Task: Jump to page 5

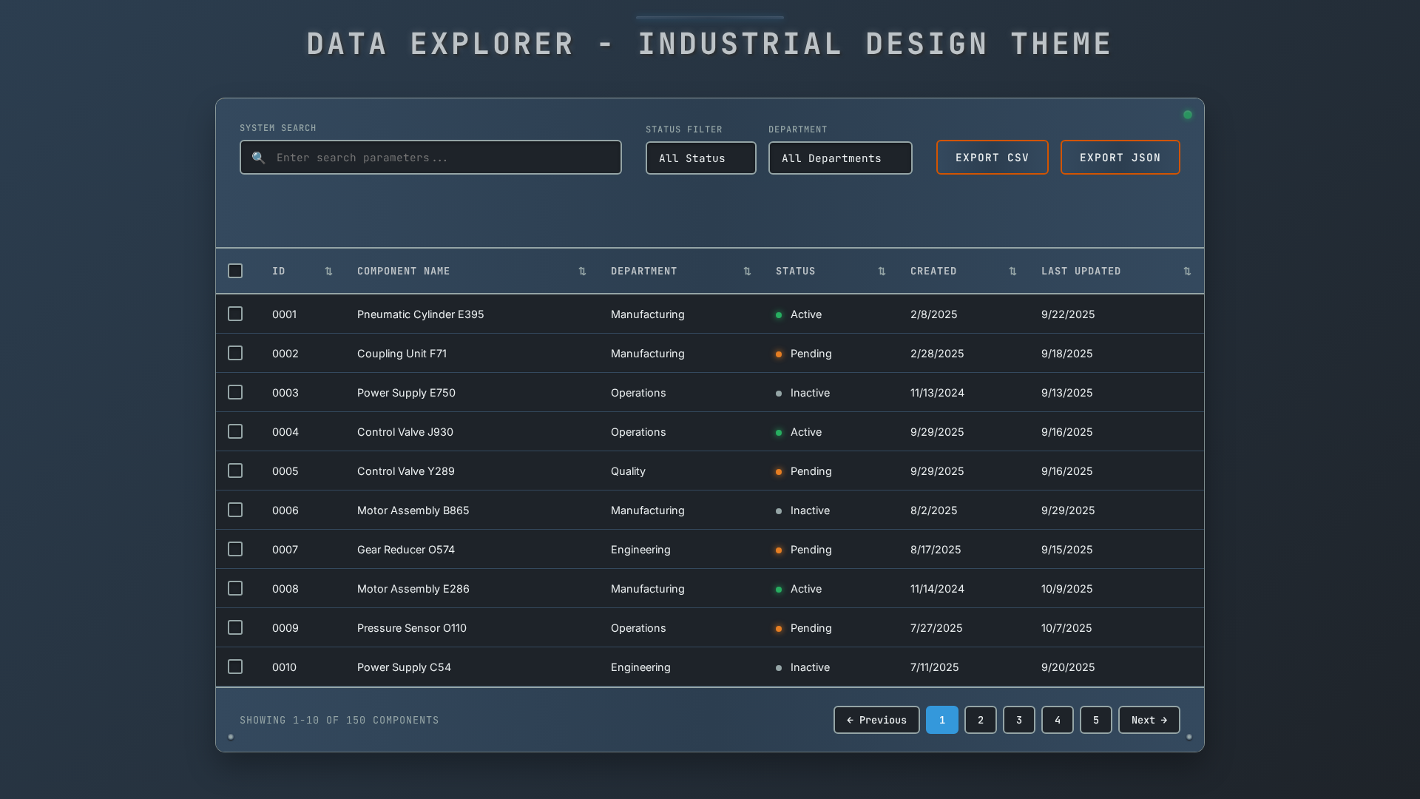Action: click(x=1095, y=720)
